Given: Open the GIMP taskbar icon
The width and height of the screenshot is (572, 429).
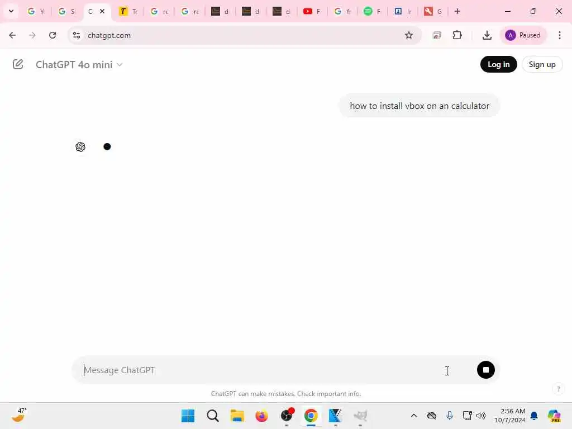Looking at the screenshot, I should [360, 416].
